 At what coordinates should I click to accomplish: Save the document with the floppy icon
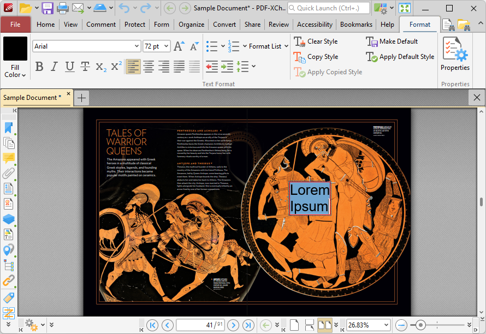click(48, 8)
